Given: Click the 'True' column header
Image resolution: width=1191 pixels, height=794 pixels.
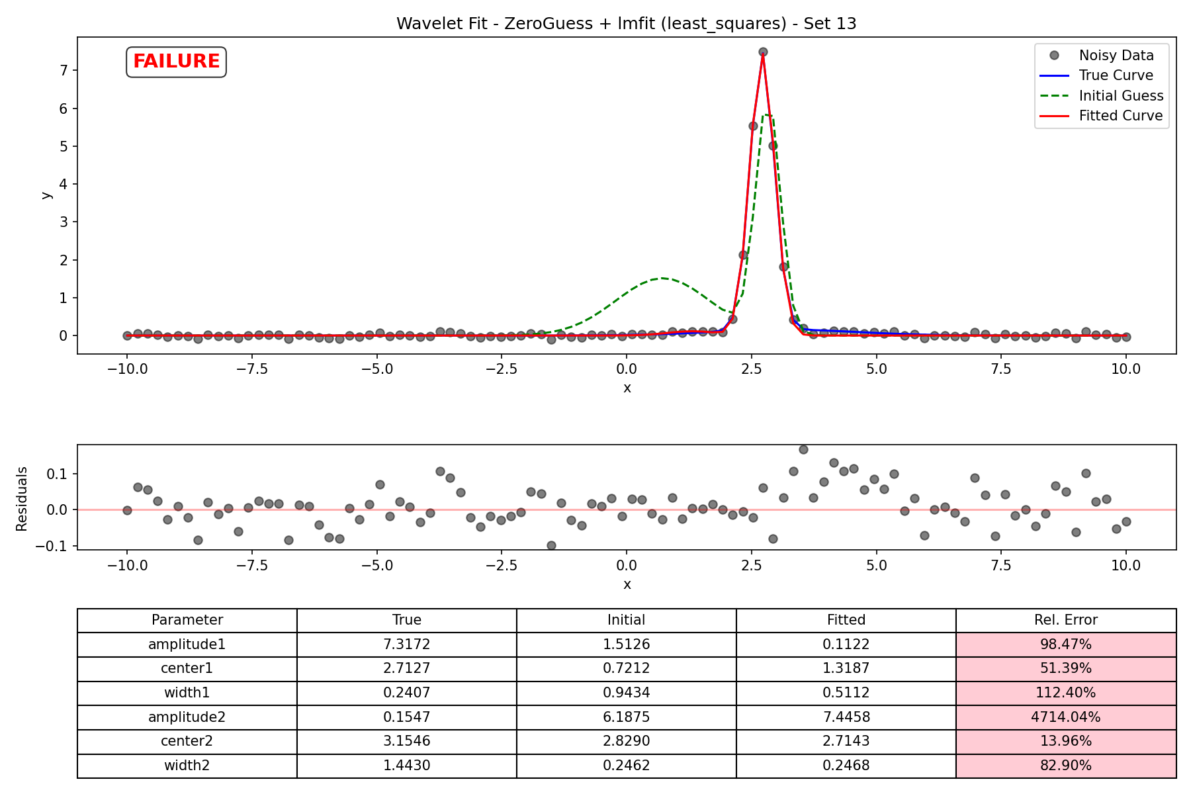Looking at the screenshot, I should [x=407, y=620].
